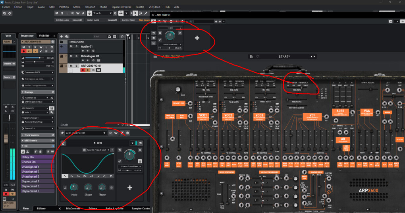This screenshot has height=213, width=405.
Task: Open the search magnifier in the track list
Action: click(122, 37)
